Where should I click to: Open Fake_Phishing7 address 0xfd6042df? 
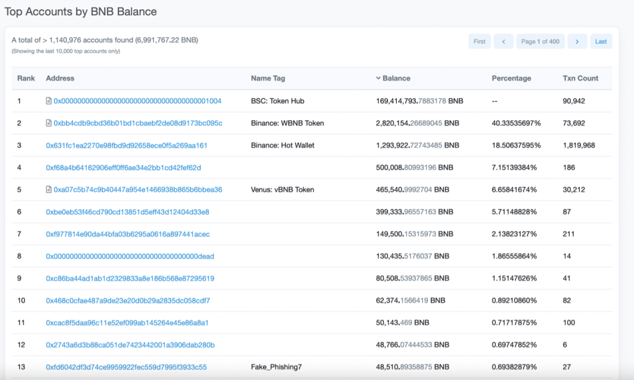[x=126, y=367]
